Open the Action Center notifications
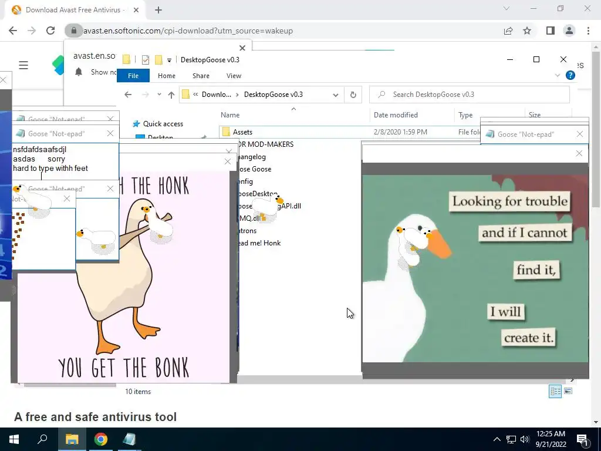This screenshot has width=601, height=451. pyautogui.click(x=582, y=439)
